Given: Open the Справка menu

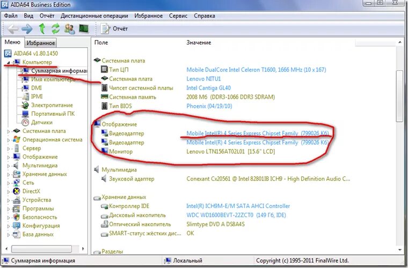Looking at the screenshot, I should click(204, 16).
